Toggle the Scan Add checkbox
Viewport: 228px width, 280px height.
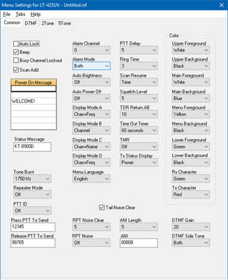pyautogui.click(x=16, y=70)
